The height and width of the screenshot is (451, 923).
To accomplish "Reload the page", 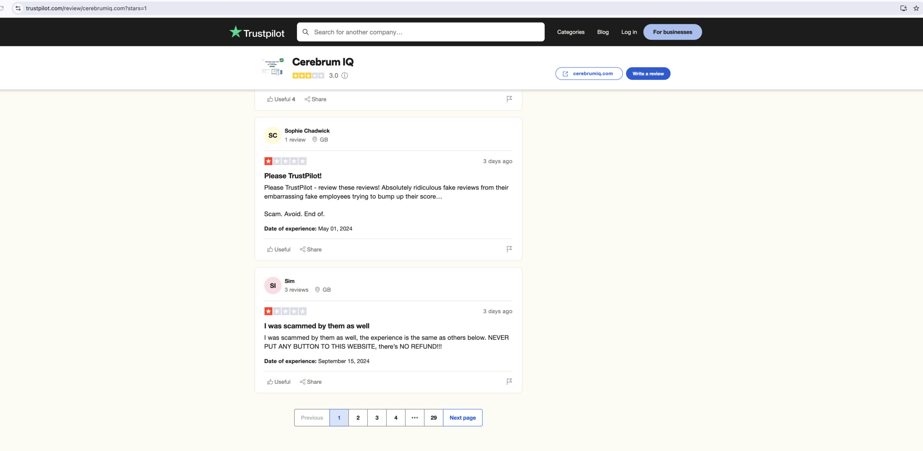I will pos(2,8).
